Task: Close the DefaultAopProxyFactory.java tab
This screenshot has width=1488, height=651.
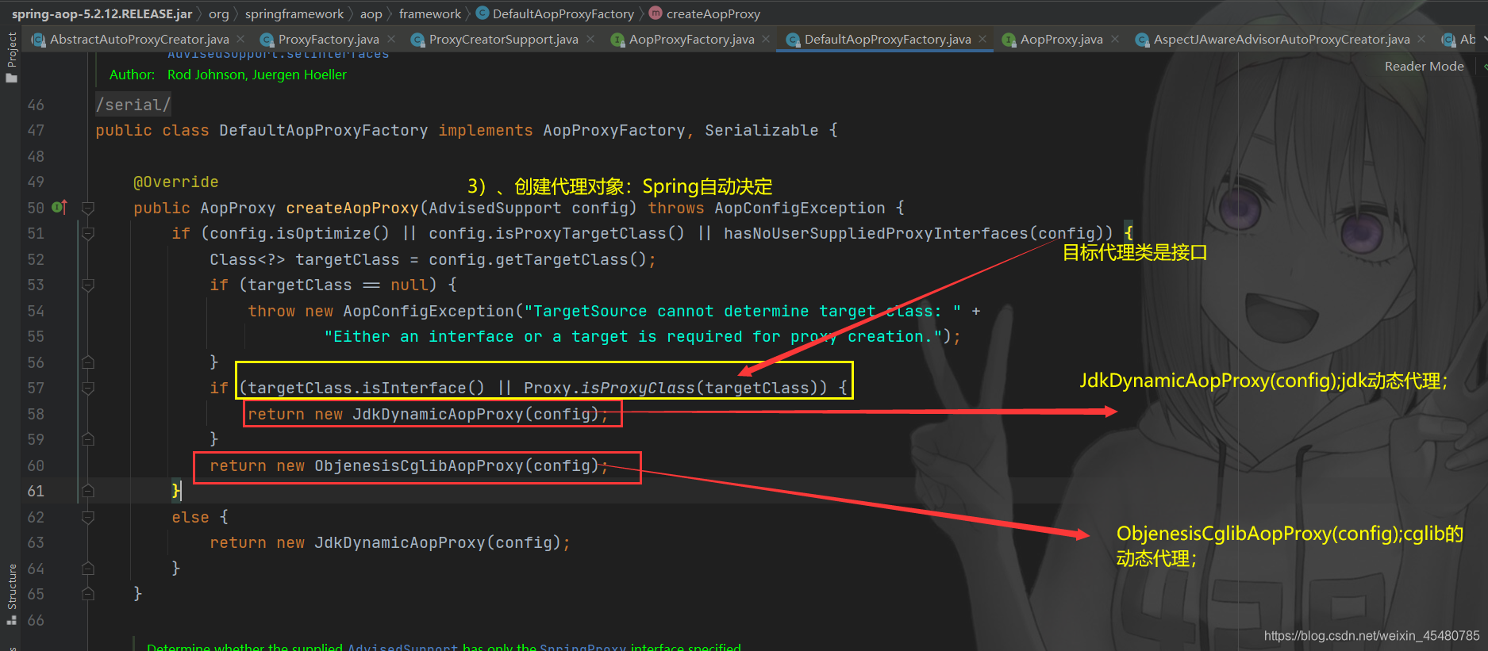Action: (982, 39)
